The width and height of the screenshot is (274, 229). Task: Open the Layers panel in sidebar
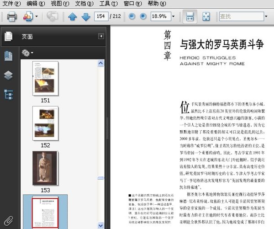click(x=8, y=75)
